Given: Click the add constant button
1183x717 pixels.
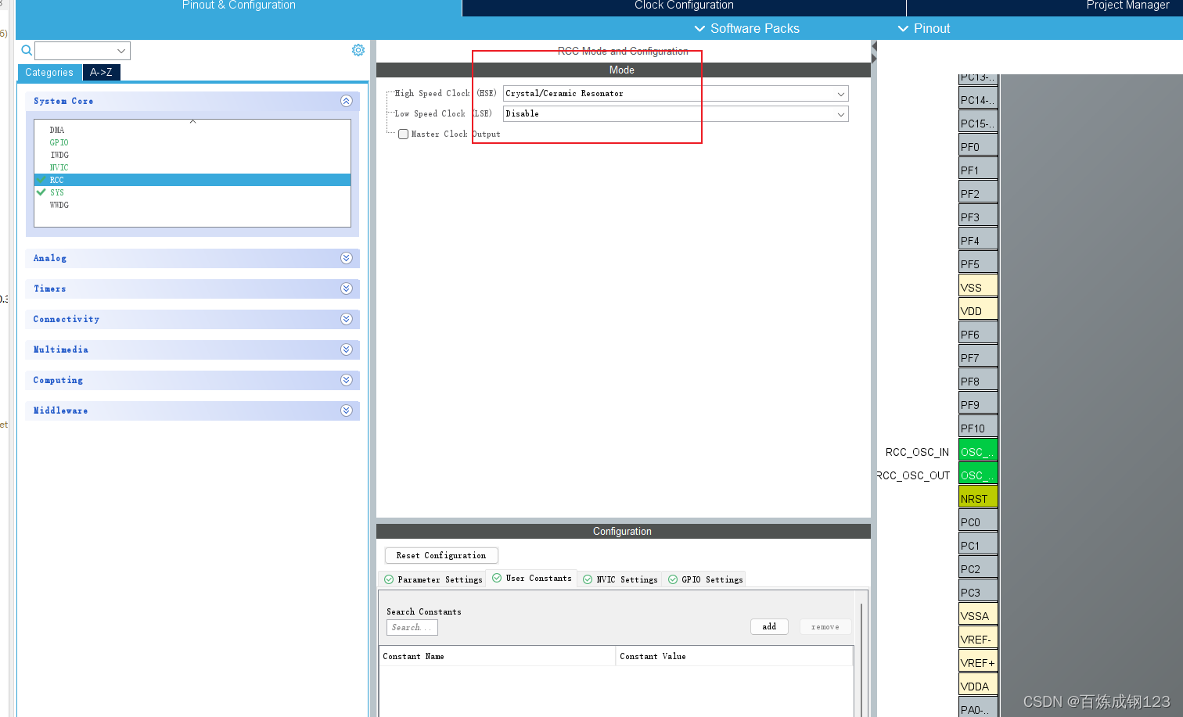Looking at the screenshot, I should pyautogui.click(x=769, y=626).
